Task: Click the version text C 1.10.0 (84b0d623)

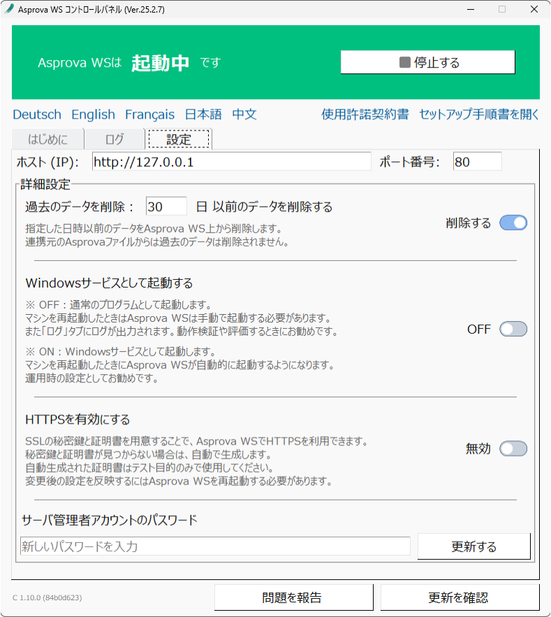Action: (x=47, y=597)
